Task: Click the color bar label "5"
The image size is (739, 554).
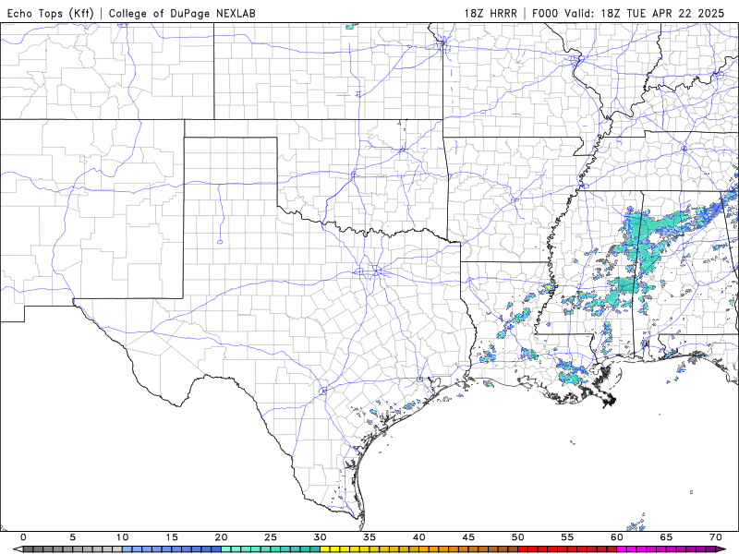Action: [x=73, y=537]
